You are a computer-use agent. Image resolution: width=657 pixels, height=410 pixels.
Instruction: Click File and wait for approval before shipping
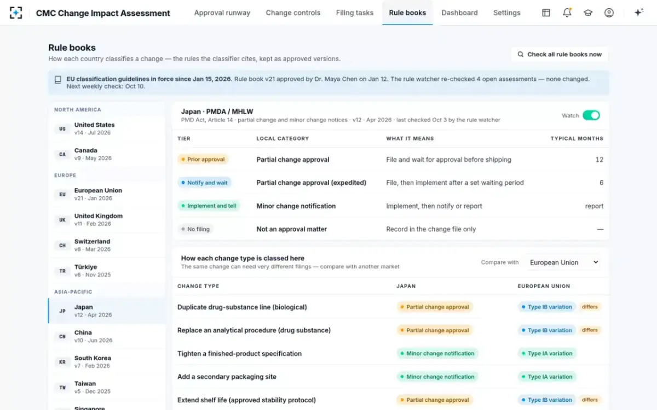[x=449, y=160]
